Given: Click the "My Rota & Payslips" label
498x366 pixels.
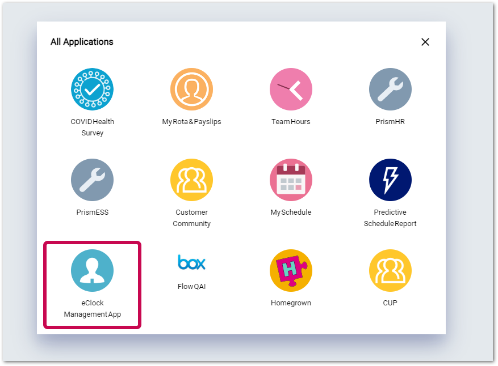Looking at the screenshot, I should 191,122.
